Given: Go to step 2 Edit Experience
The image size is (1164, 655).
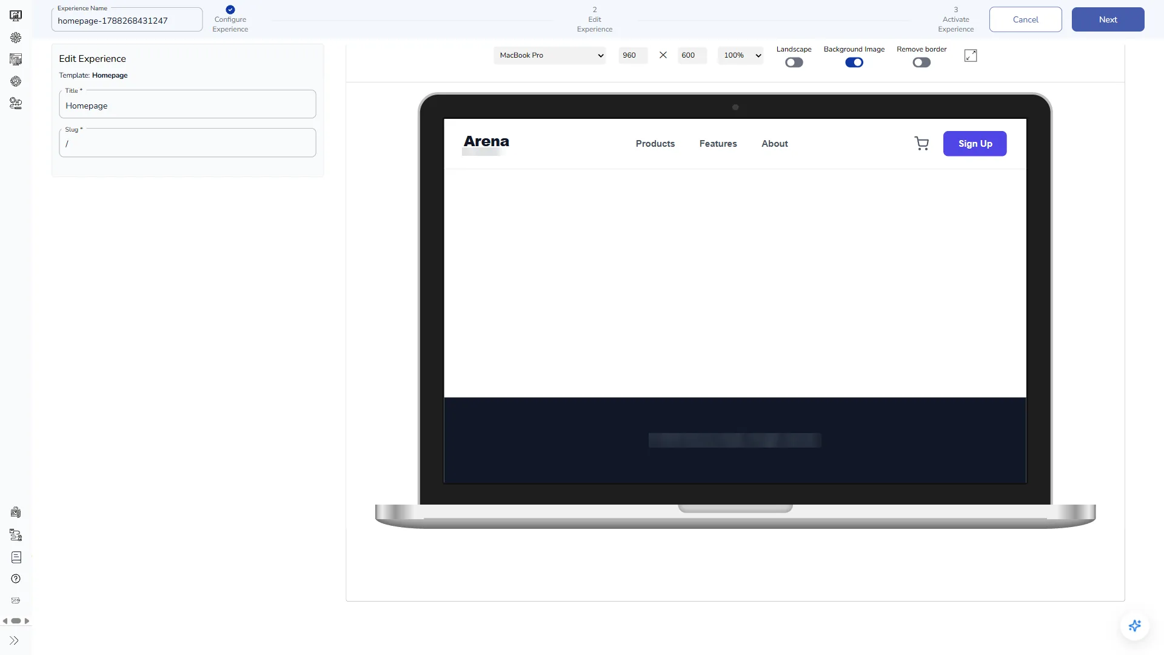Looking at the screenshot, I should (x=595, y=19).
